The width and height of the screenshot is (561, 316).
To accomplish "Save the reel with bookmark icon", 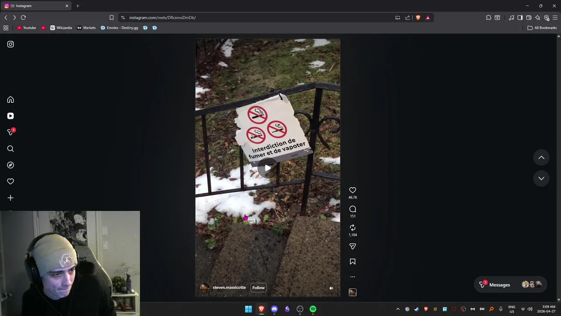I will [x=352, y=262].
